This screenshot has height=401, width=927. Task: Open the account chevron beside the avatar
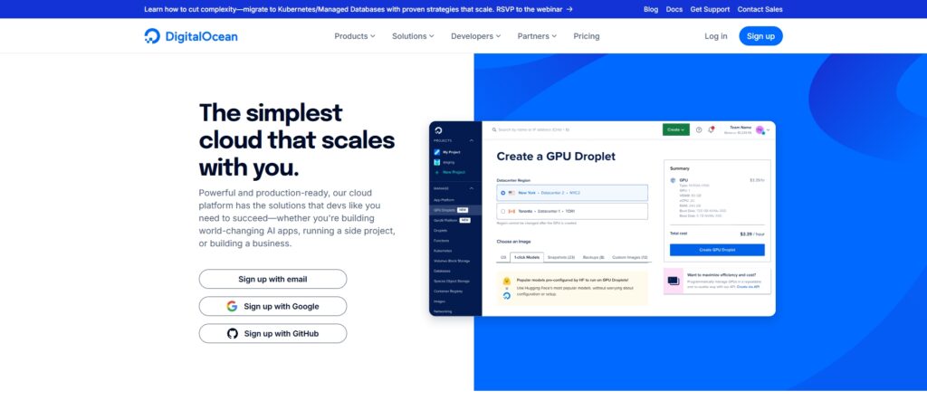click(768, 130)
